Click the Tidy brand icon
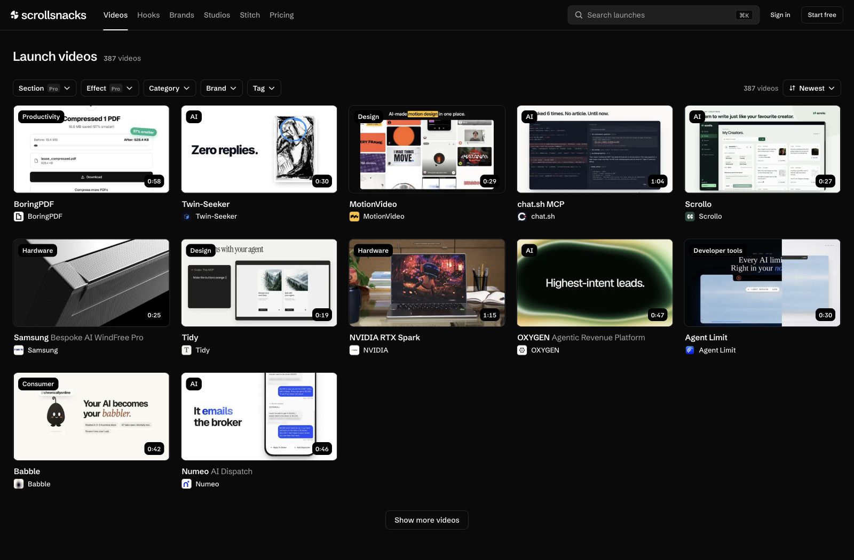The width and height of the screenshot is (854, 560). click(186, 350)
